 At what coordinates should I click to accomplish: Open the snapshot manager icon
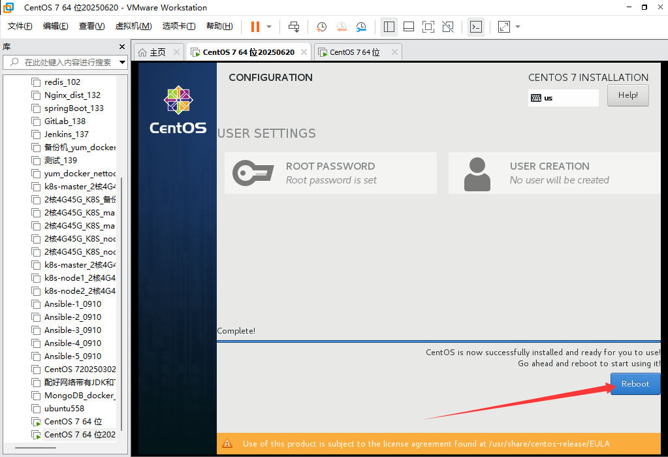pos(360,27)
